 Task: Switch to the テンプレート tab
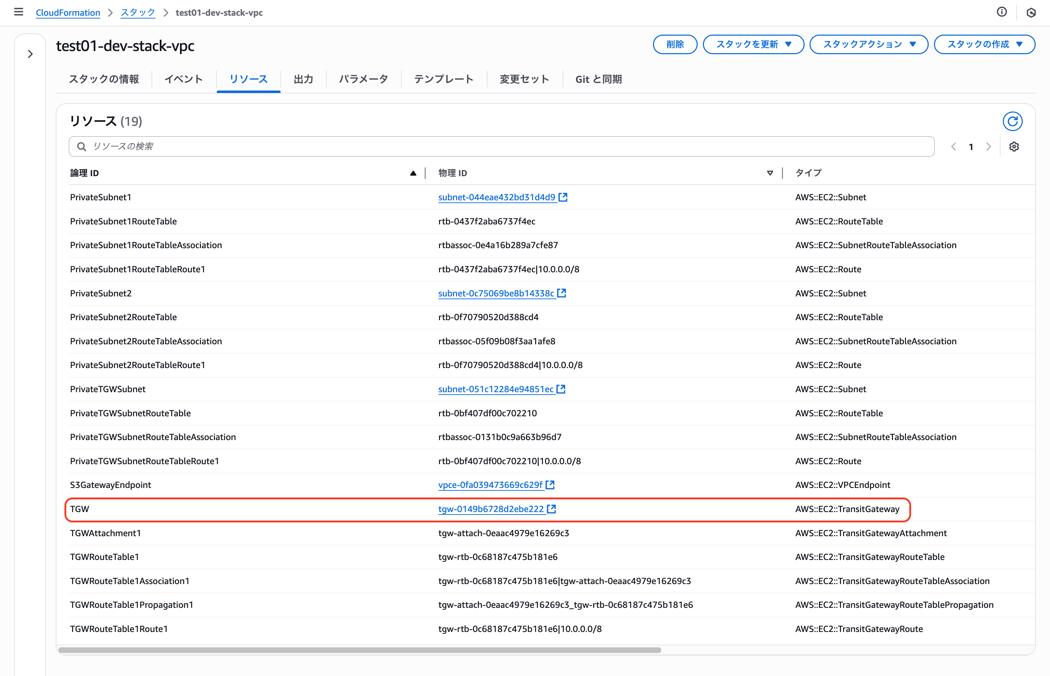click(x=443, y=79)
